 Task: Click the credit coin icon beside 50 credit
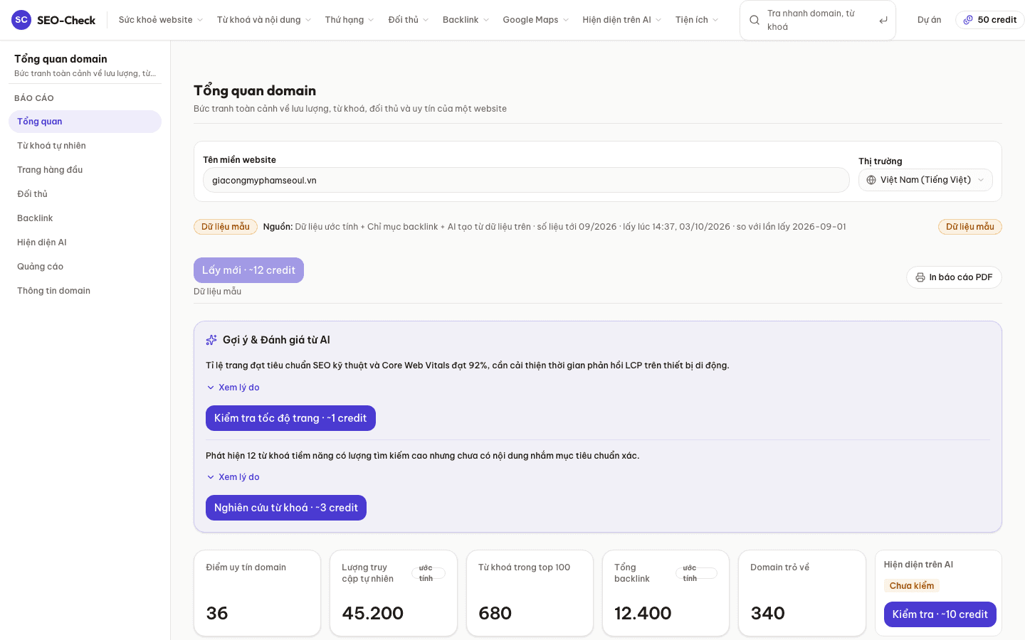[968, 20]
